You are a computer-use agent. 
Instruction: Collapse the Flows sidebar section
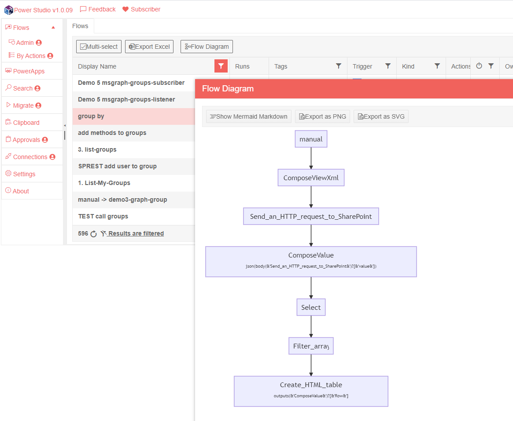tap(53, 28)
